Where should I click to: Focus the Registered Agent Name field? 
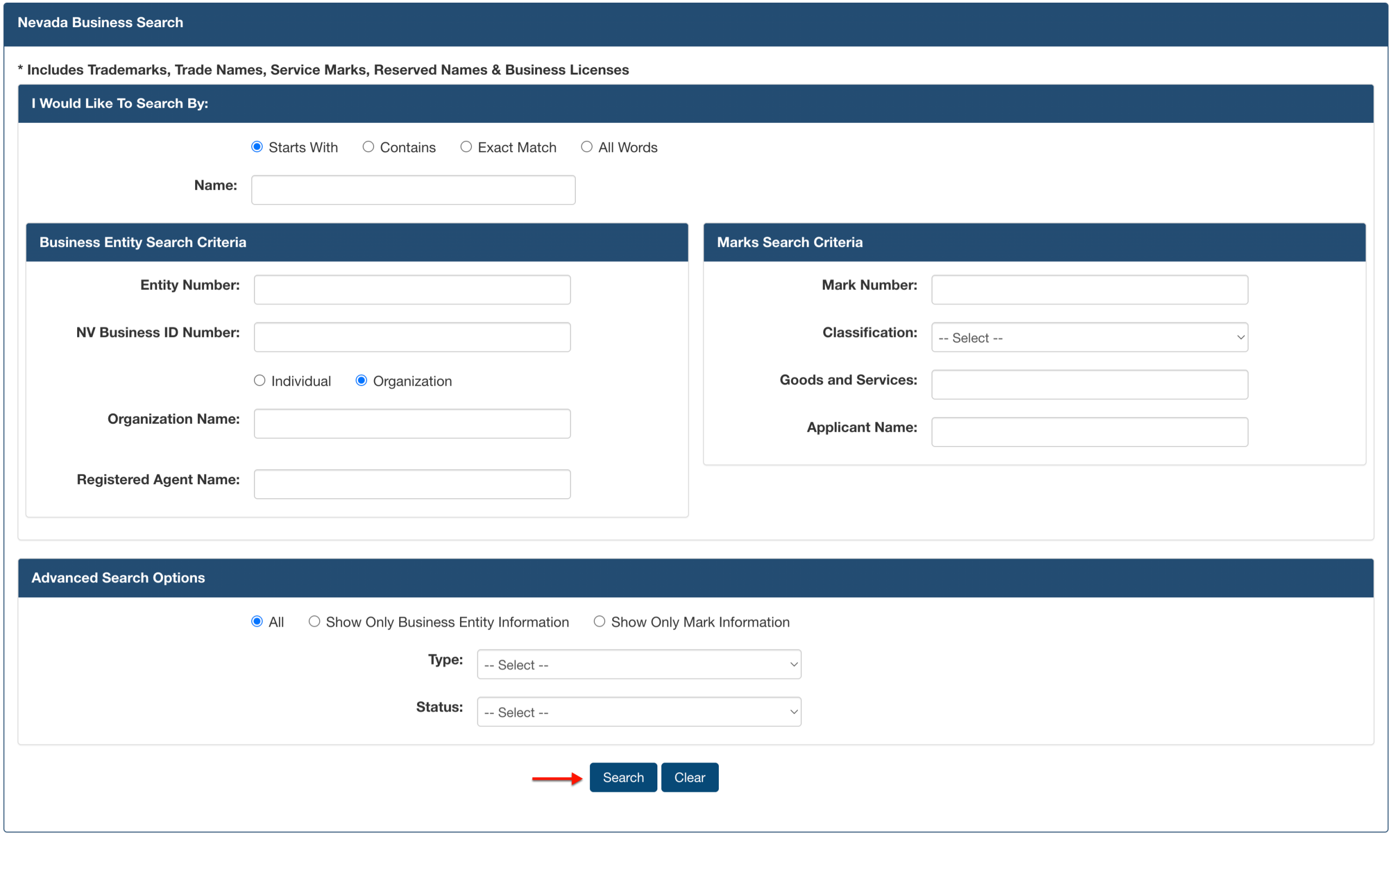pos(412,485)
